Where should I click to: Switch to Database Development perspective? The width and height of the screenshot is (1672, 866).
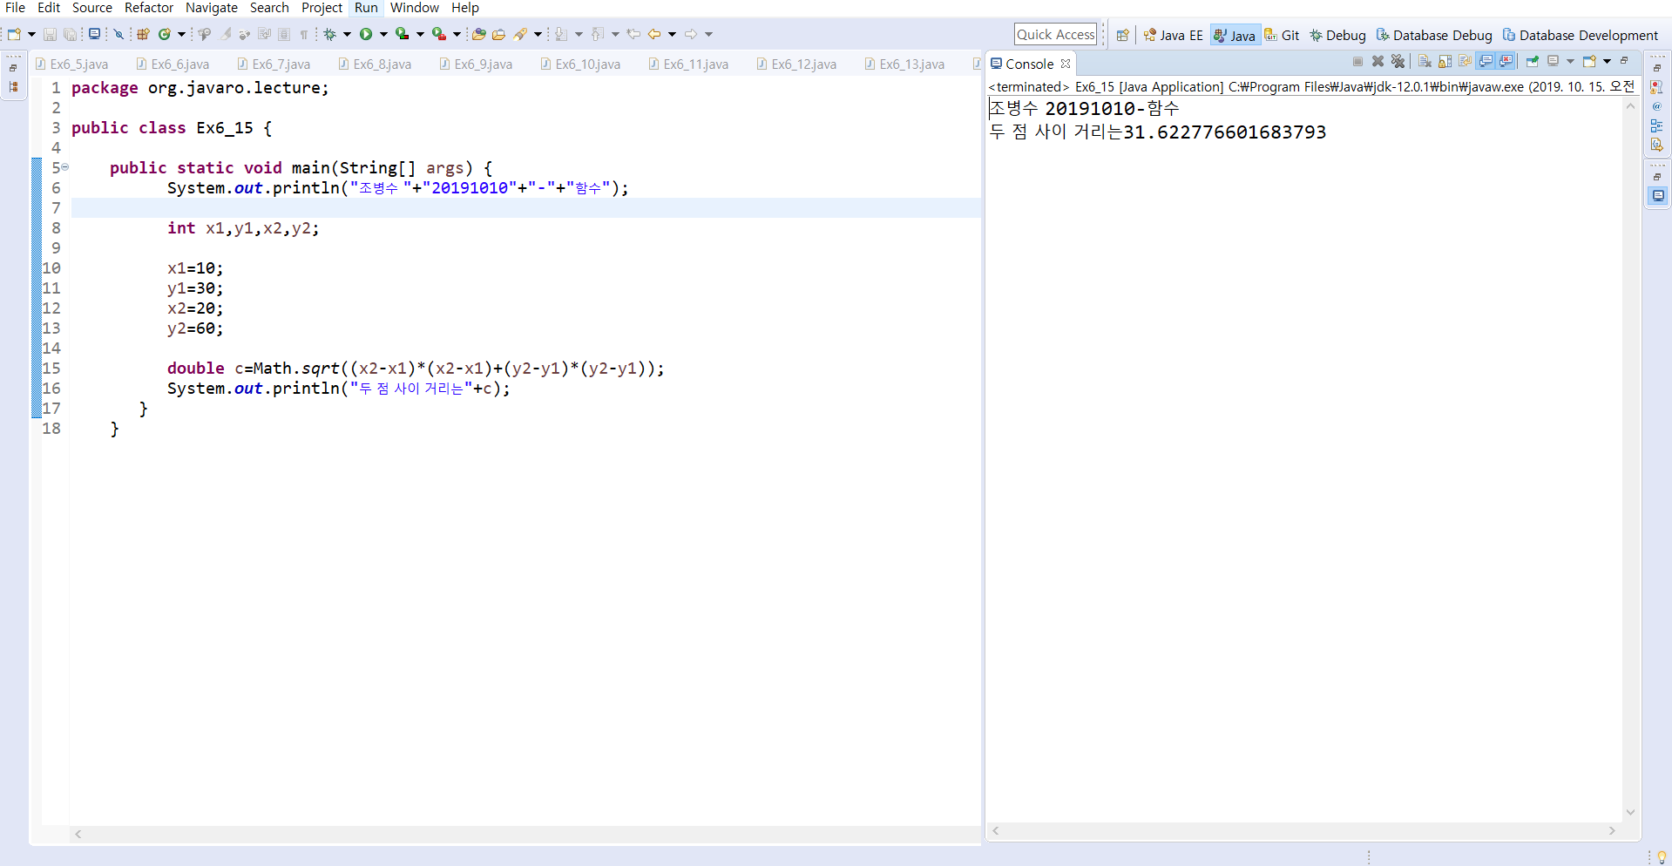pos(1581,35)
